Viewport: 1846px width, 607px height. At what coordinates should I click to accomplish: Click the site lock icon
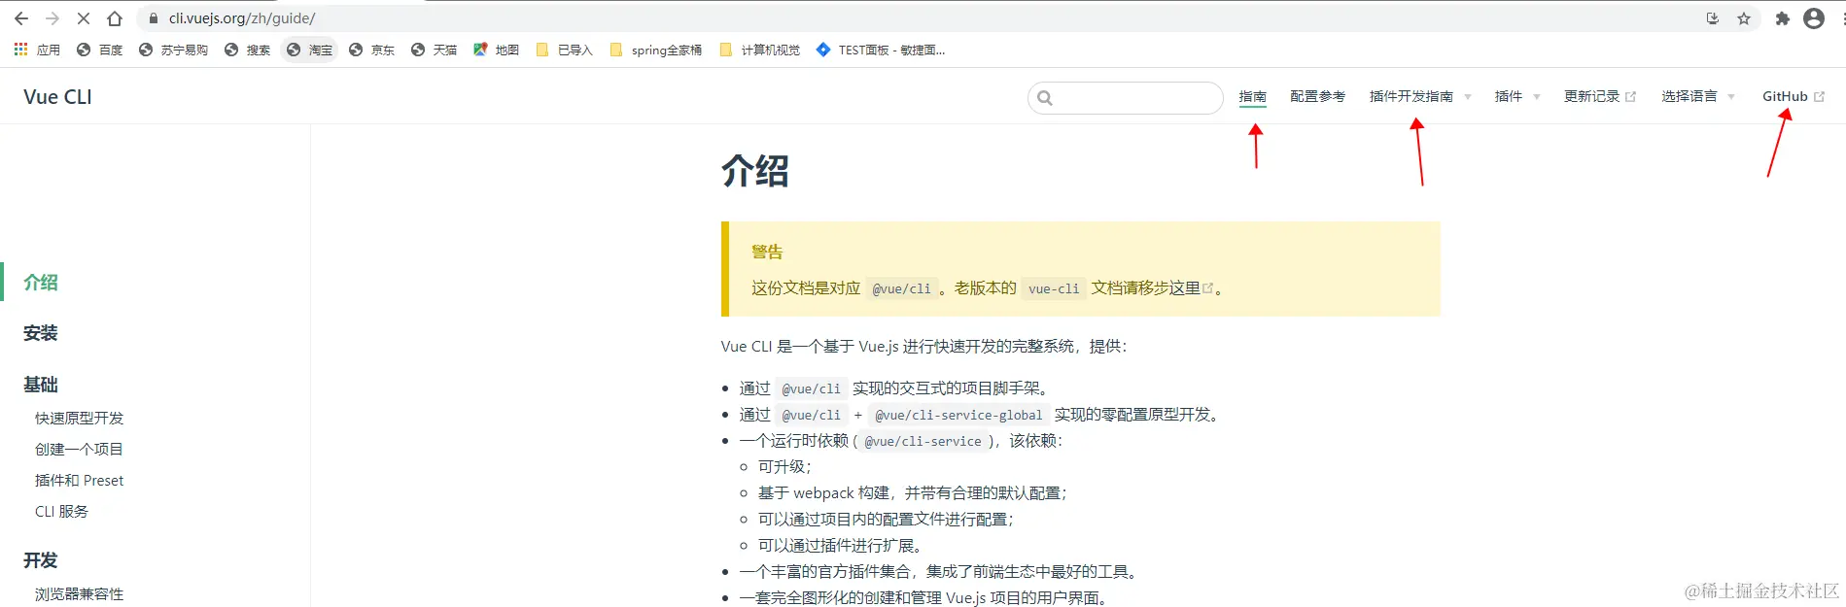153,18
